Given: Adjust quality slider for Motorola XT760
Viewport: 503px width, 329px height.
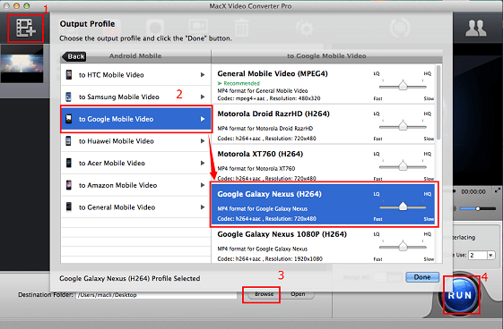Looking at the screenshot, I should [403, 166].
